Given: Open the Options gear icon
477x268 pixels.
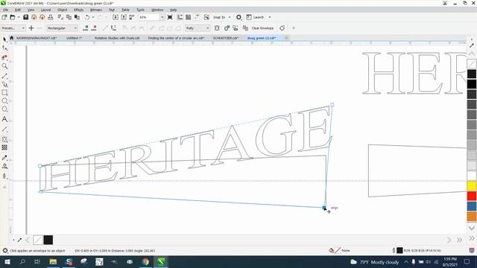Looking at the screenshot, I should tap(238, 17).
